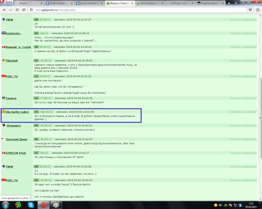Report post 39 via Сообщить модератору
262x209 pixels.
click(x=243, y=180)
